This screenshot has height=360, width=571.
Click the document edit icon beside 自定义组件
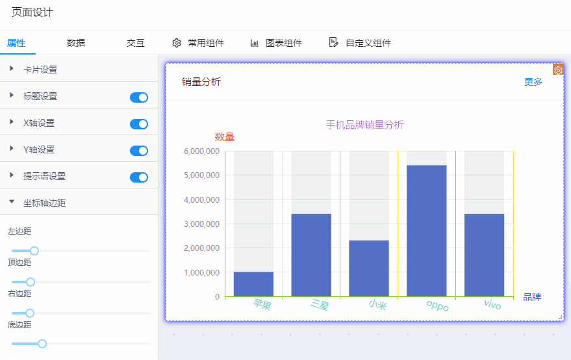tap(333, 42)
